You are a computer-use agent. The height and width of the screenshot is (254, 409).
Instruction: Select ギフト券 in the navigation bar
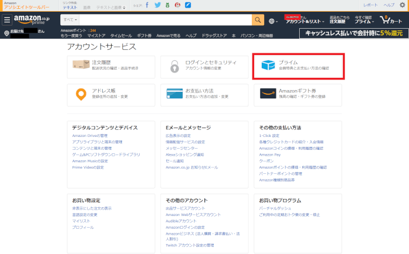[144, 36]
